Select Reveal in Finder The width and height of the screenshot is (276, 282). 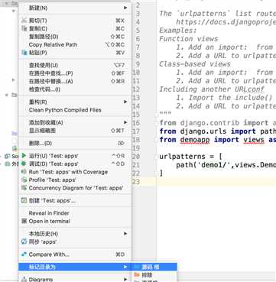click(49, 213)
